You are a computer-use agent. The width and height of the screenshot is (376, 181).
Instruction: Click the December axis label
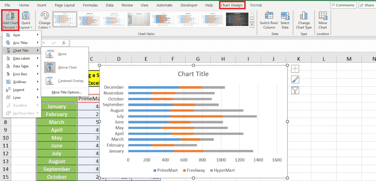[x=114, y=87]
